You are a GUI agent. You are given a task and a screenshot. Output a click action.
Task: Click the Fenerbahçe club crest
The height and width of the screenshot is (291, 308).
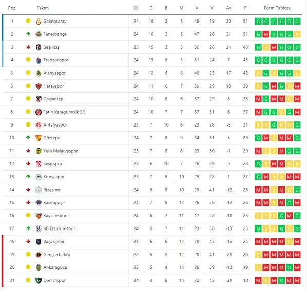(38, 34)
